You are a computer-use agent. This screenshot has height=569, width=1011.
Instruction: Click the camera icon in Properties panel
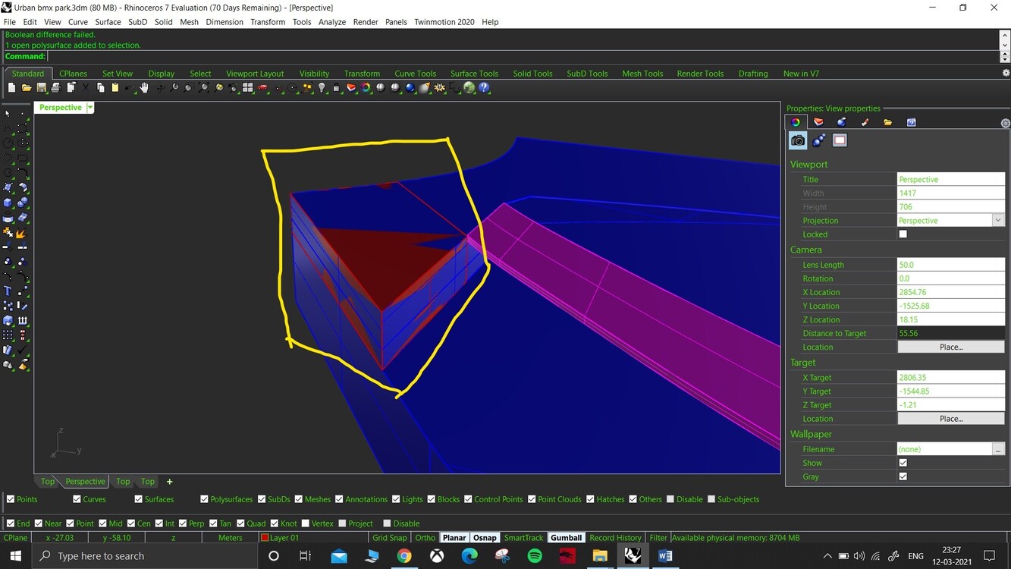coord(798,140)
